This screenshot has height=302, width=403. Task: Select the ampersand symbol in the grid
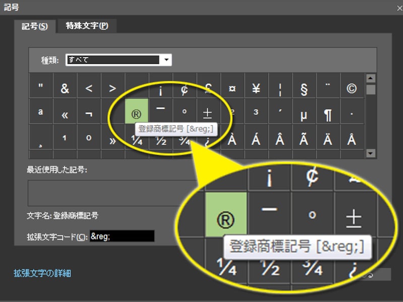pyautogui.click(x=64, y=87)
